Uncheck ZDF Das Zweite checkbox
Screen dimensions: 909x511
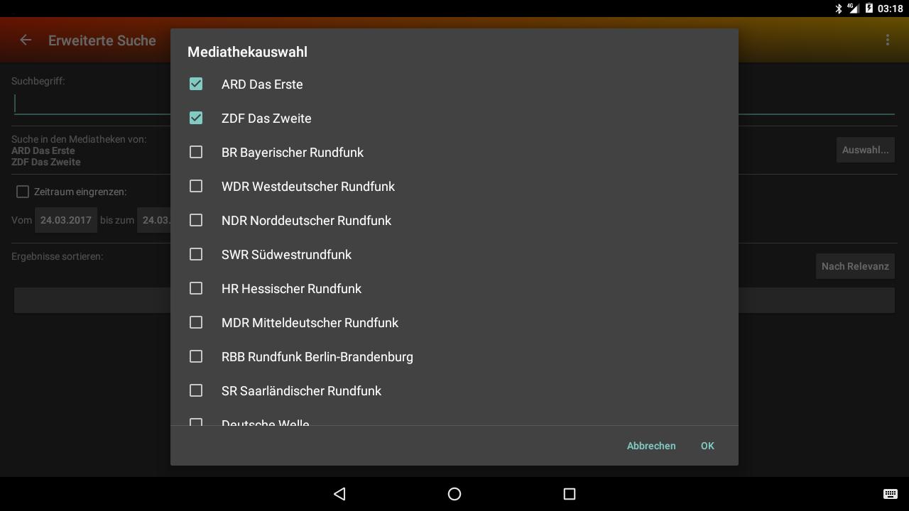tap(196, 118)
